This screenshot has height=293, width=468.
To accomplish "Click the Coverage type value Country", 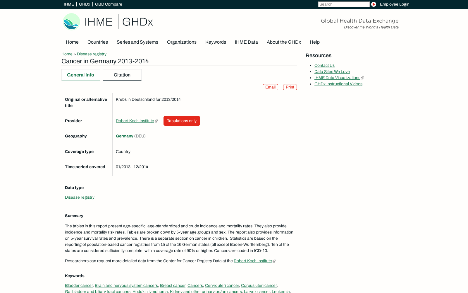I will click(x=123, y=151).
